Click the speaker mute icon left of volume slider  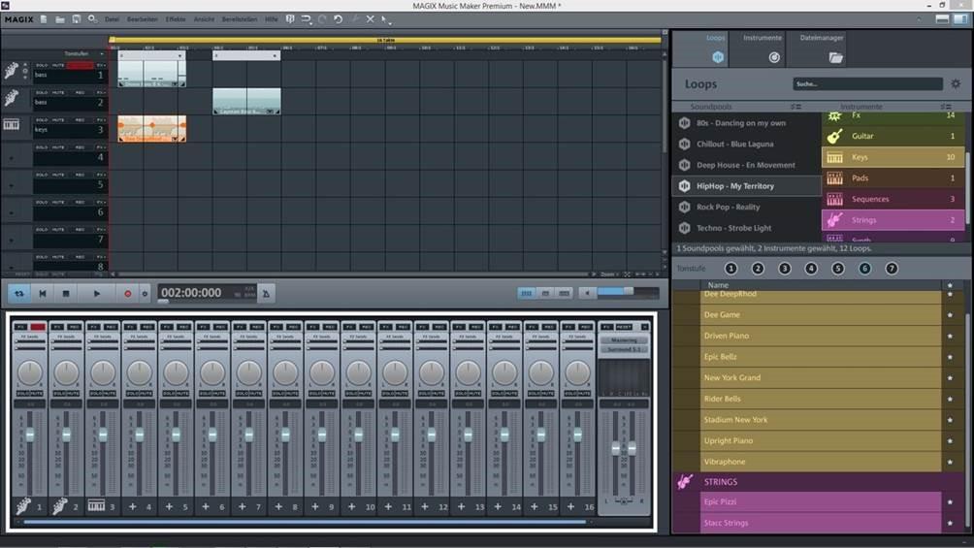pyautogui.click(x=587, y=293)
